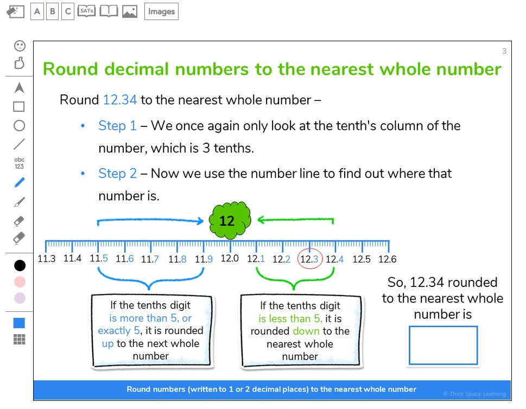Click the Images button

pos(161,11)
